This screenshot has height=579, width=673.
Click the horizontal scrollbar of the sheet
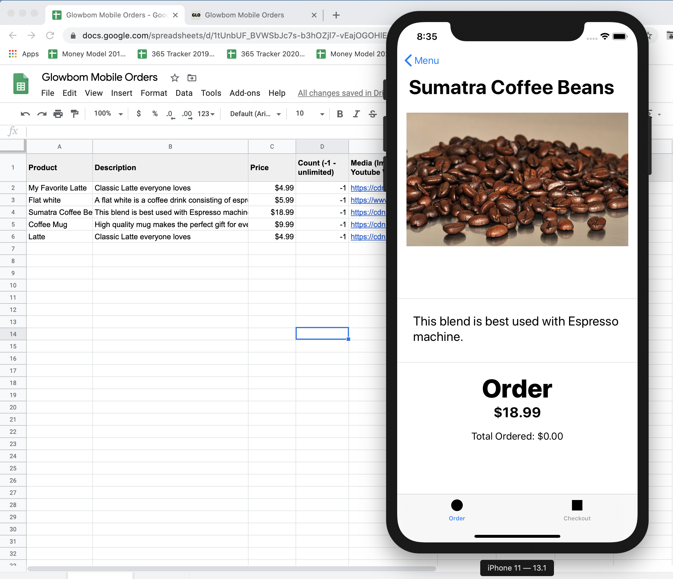[x=231, y=569]
